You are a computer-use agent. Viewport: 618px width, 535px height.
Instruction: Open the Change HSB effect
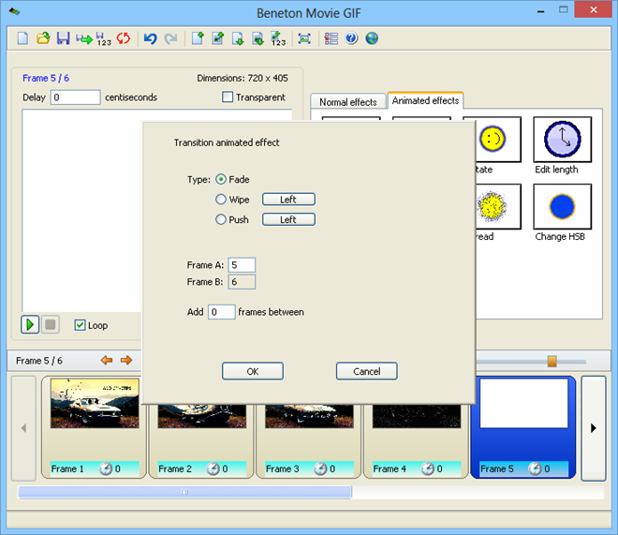point(563,206)
